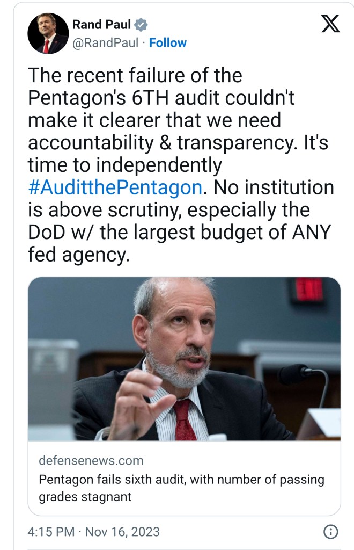The width and height of the screenshot is (354, 550).
Task: Click the "fed agency." closing tweet text
Action: point(79,256)
